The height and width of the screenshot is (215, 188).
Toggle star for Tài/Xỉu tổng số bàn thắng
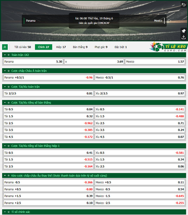[x=9, y=103]
